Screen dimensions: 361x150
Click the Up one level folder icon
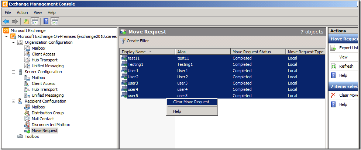(x=26, y=22)
